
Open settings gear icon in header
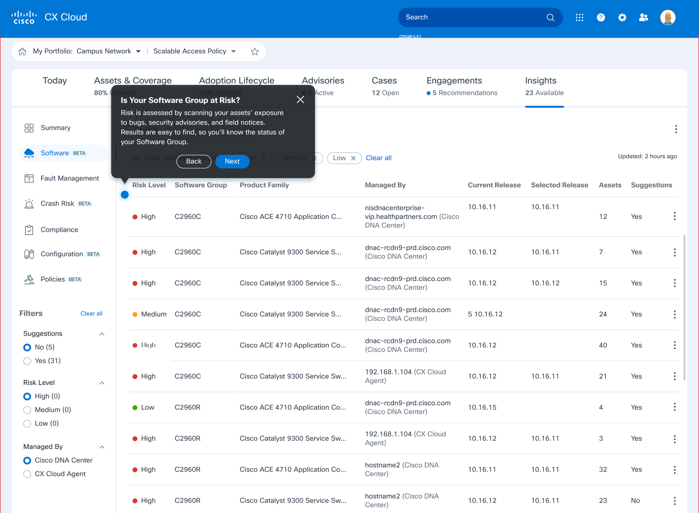click(x=622, y=17)
